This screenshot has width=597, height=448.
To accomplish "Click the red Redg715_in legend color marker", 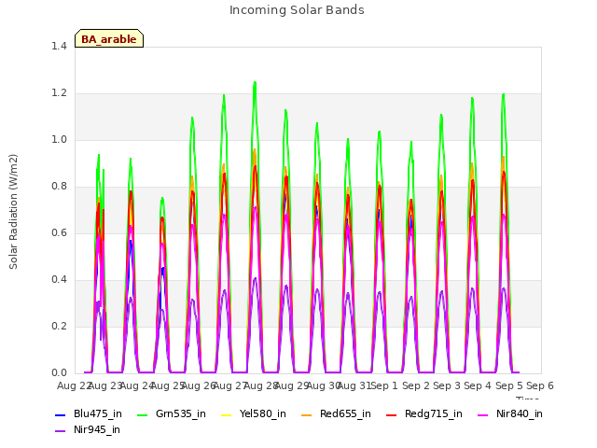I will tap(392, 414).
